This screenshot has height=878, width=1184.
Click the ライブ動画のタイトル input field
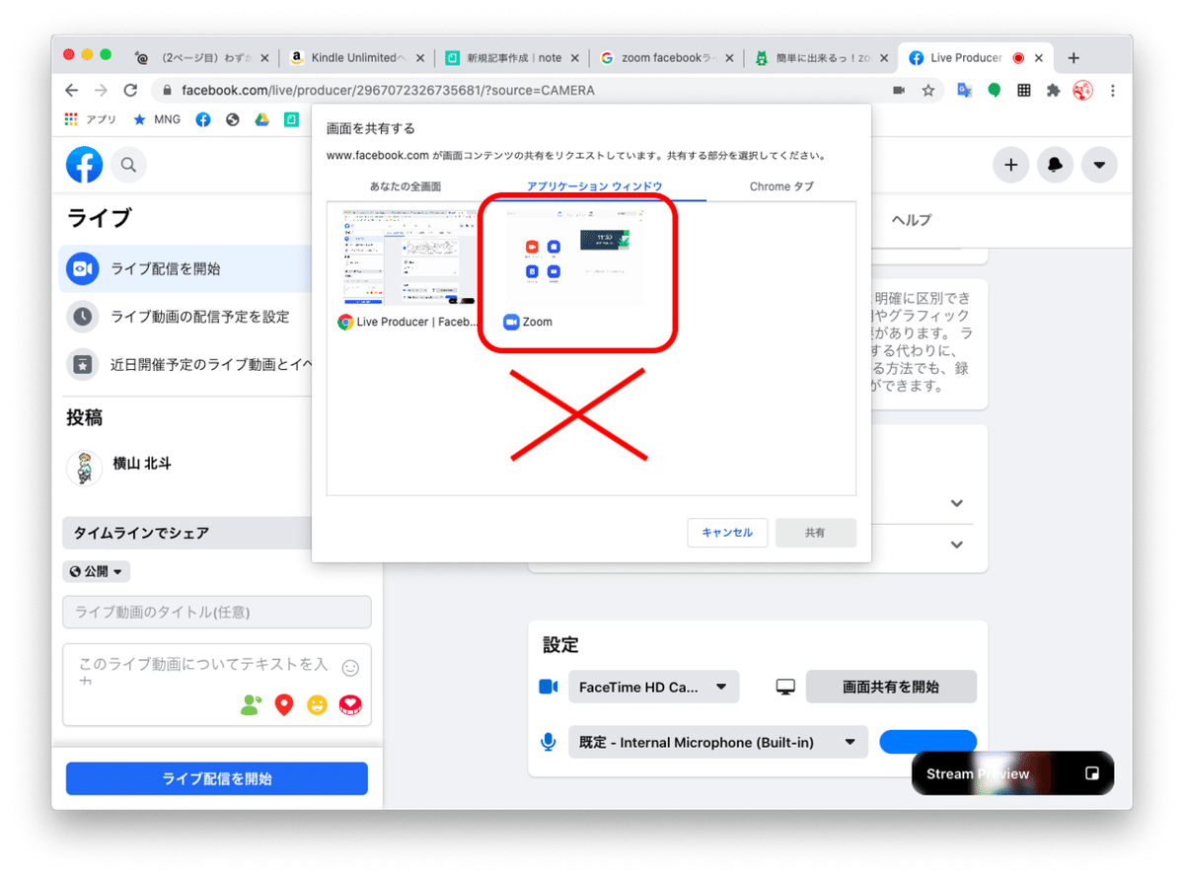216,612
